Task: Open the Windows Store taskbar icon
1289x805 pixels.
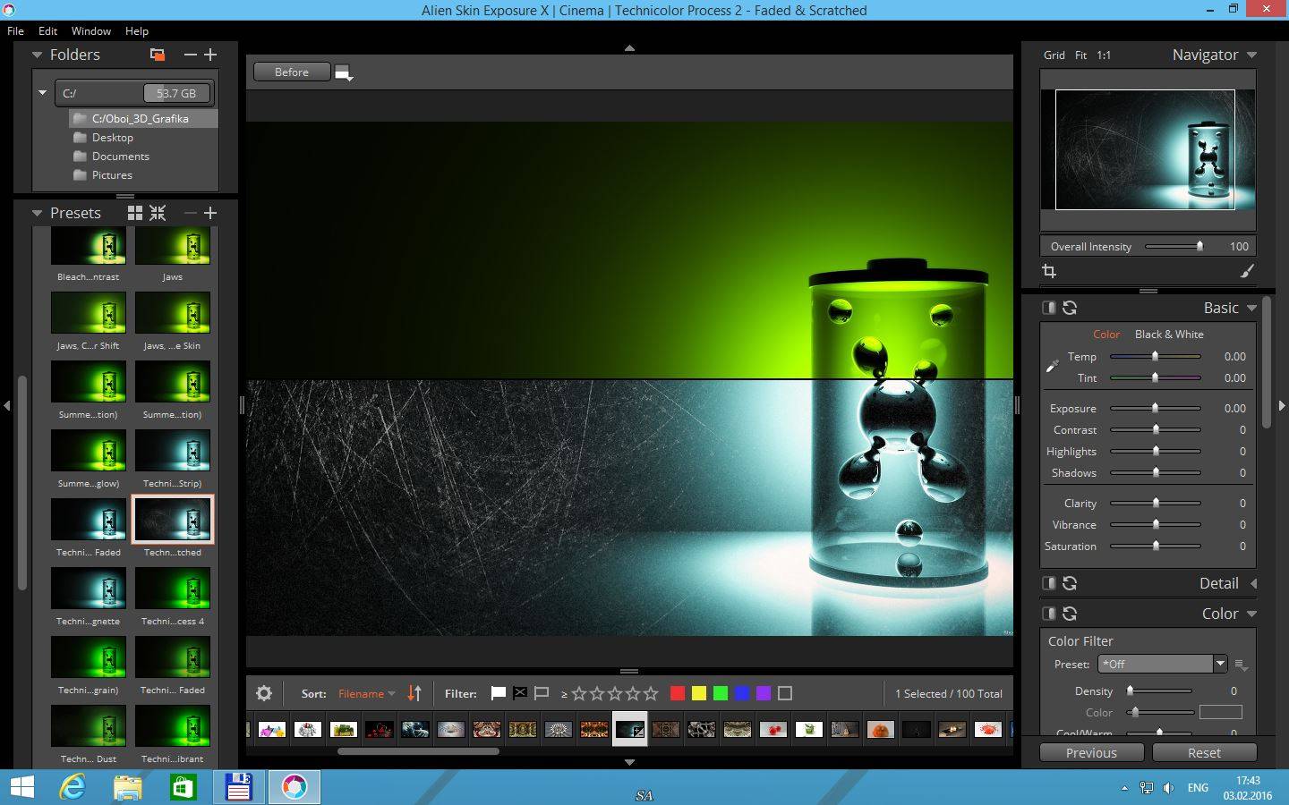Action: (x=184, y=787)
